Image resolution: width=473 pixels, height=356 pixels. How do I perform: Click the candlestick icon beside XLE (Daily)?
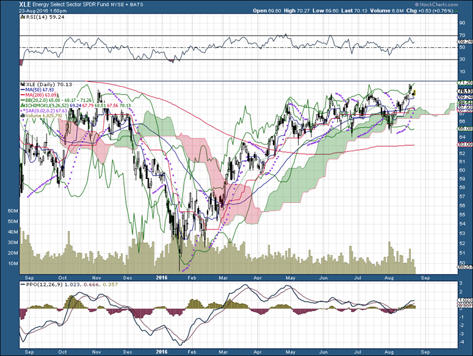(23, 85)
